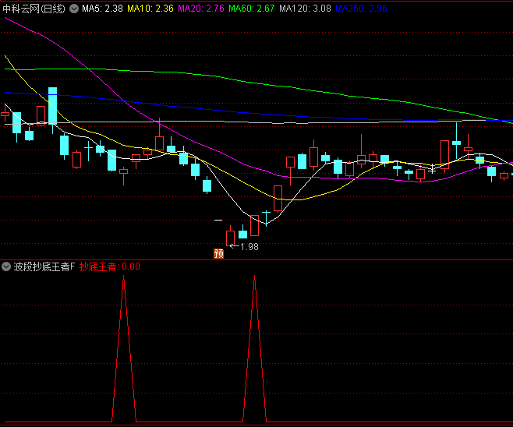The image size is (513, 427).
Task: Click the MA120: 3.08 label
Action: (x=306, y=9)
